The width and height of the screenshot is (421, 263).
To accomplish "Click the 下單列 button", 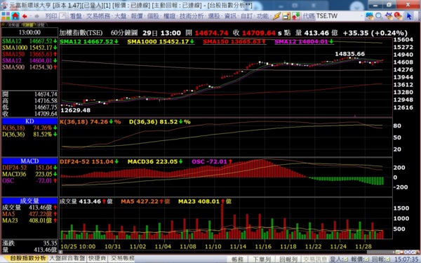I will (262, 259).
